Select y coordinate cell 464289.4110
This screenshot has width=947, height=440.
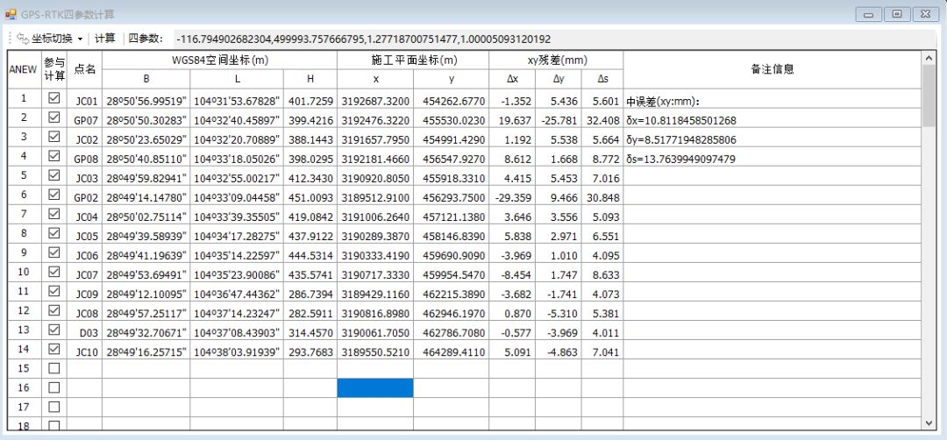[452, 351]
